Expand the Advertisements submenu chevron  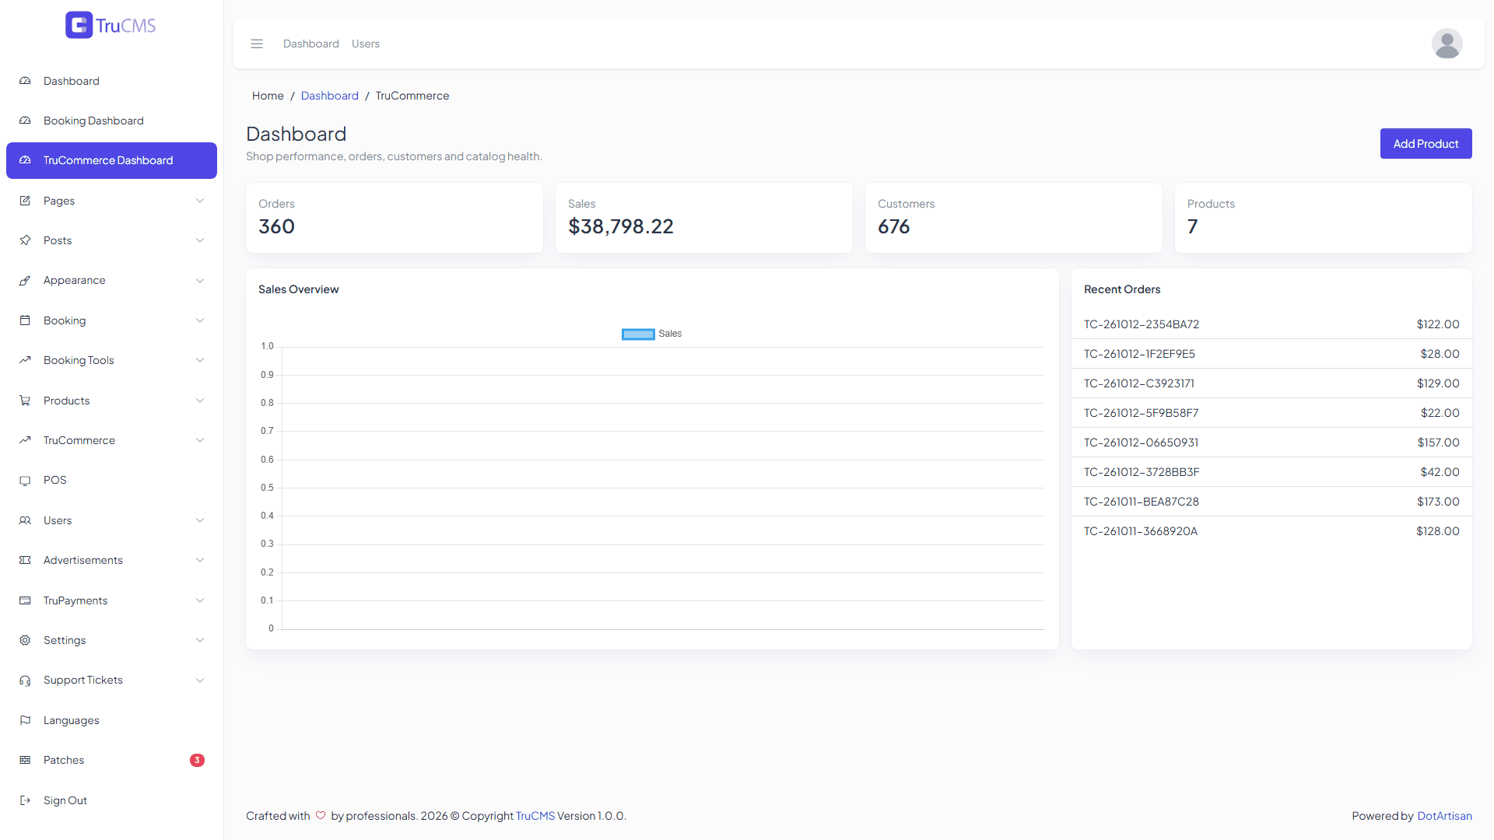pos(200,560)
